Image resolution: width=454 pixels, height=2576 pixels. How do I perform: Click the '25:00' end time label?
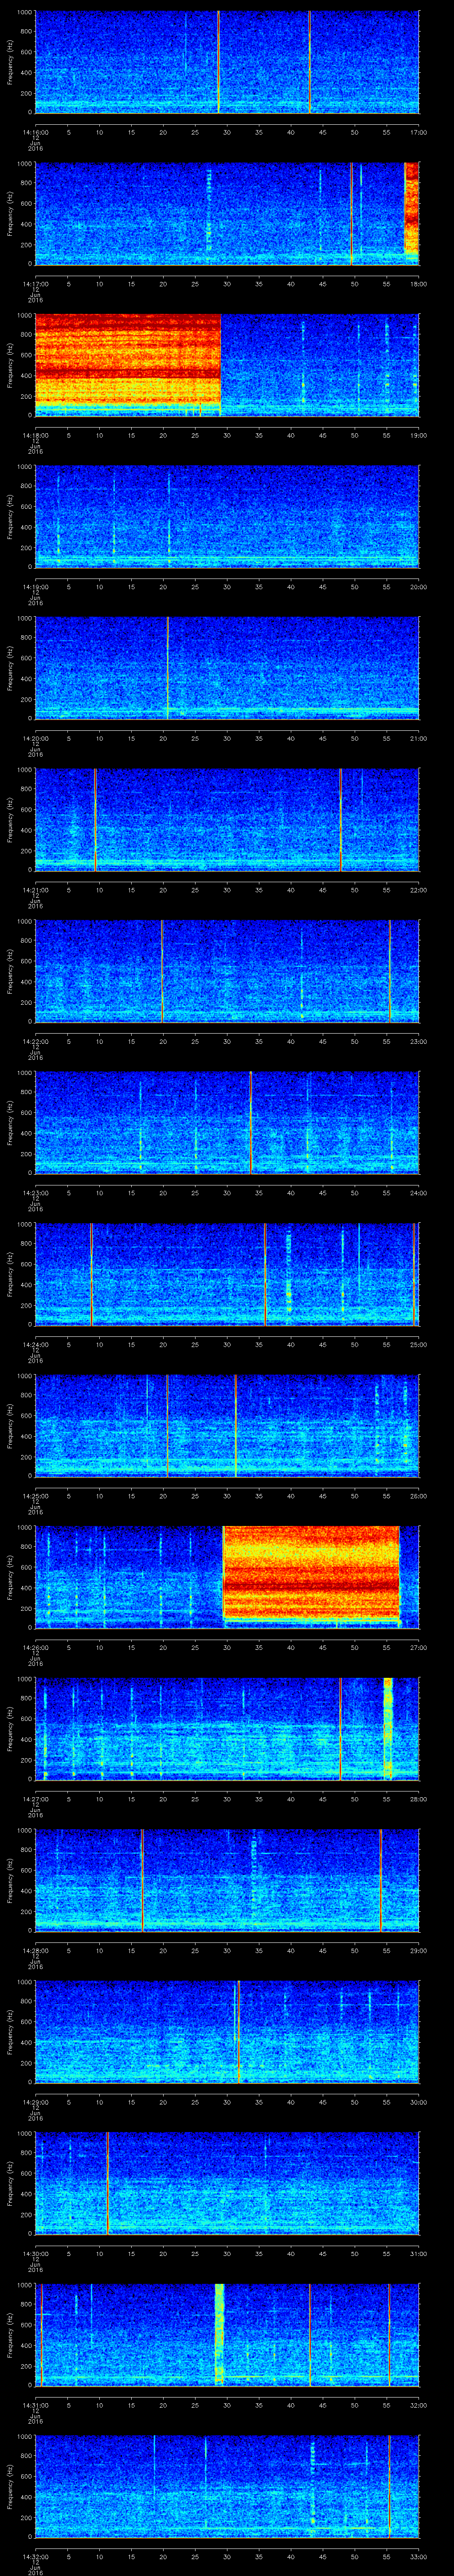[419, 1344]
